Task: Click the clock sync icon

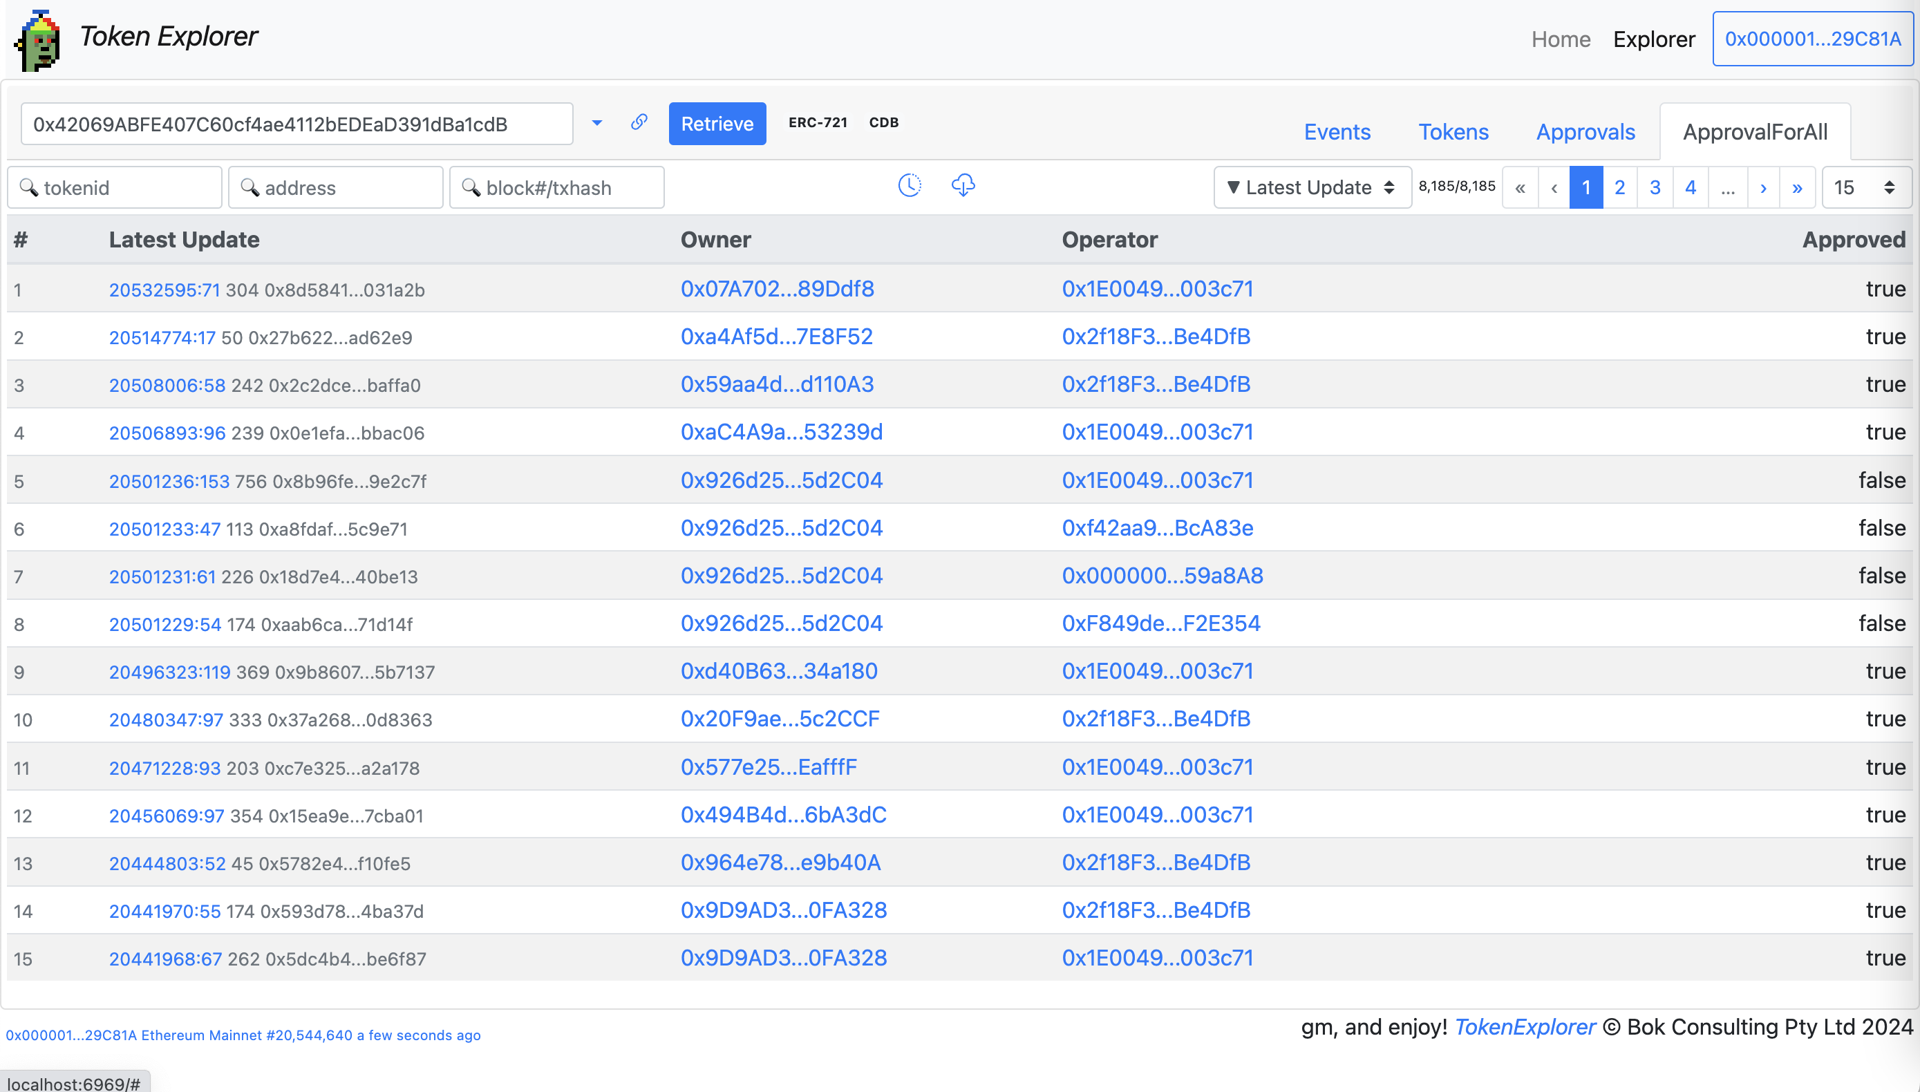Action: [x=909, y=185]
